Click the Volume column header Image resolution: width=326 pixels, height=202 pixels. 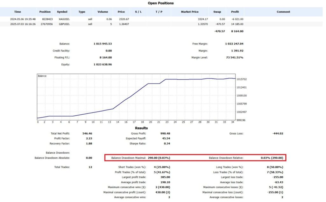103,12
